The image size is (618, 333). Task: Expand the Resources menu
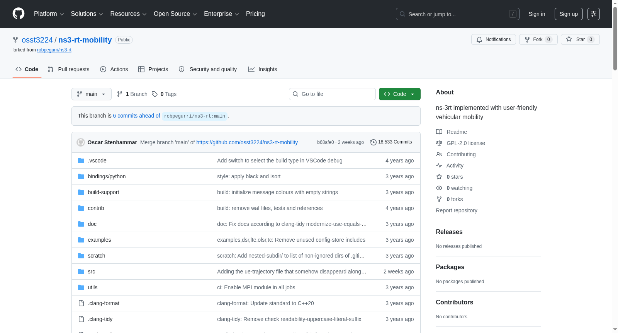coord(129,14)
